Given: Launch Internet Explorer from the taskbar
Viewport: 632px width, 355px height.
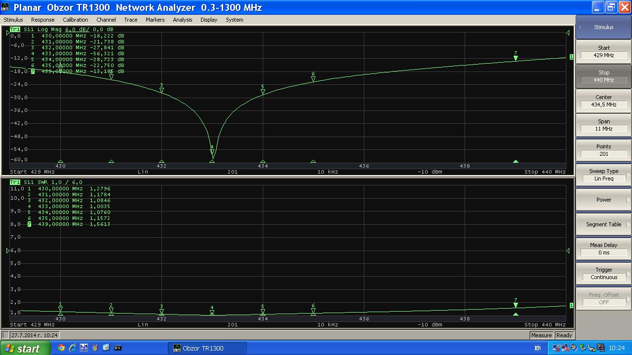Looking at the screenshot, I should tap(73, 348).
